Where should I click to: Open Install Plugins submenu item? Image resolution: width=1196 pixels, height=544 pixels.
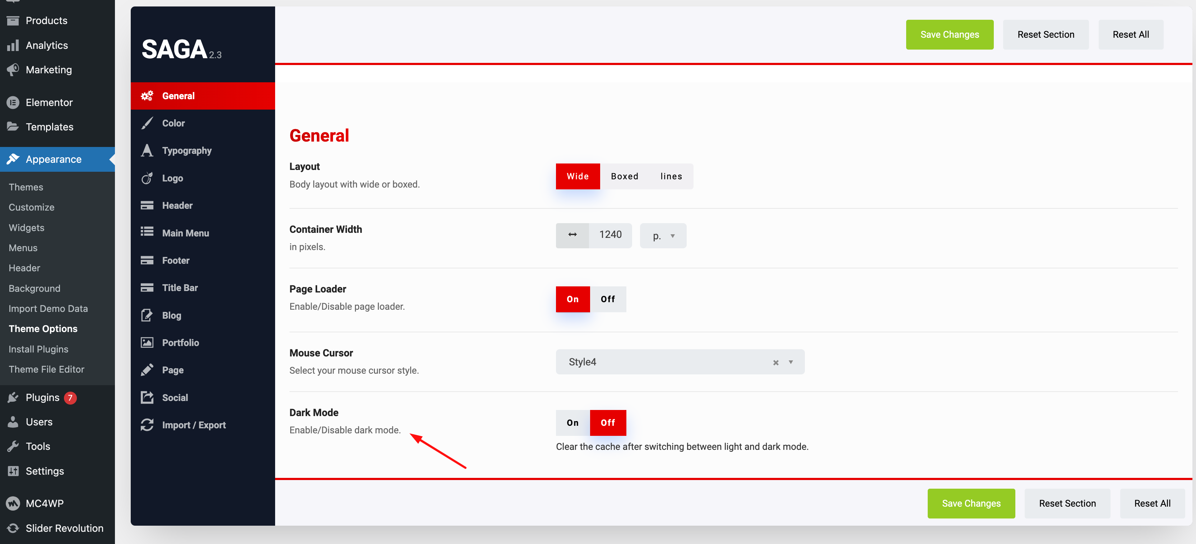[x=38, y=349]
